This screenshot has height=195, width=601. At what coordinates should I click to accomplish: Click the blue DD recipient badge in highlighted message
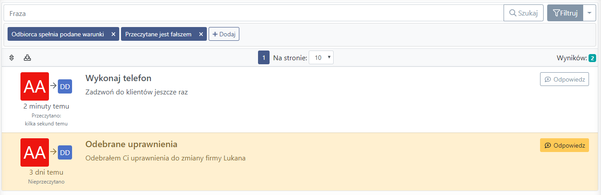(65, 152)
